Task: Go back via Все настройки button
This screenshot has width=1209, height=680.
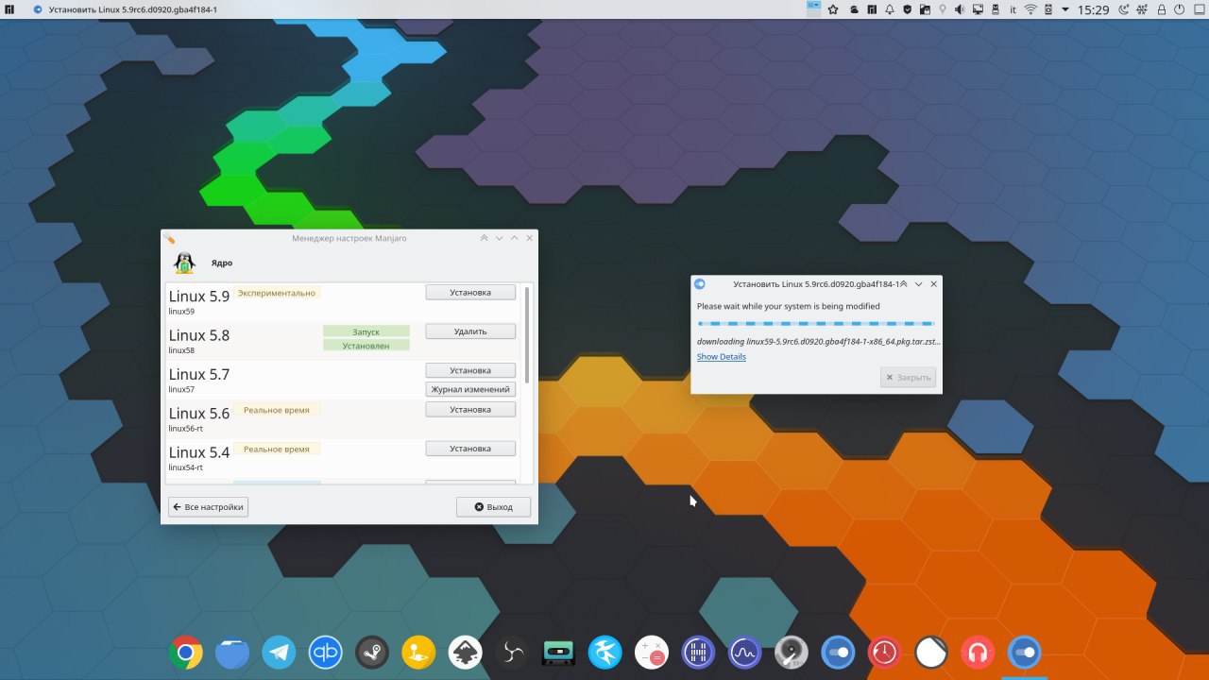Action: [x=208, y=507]
